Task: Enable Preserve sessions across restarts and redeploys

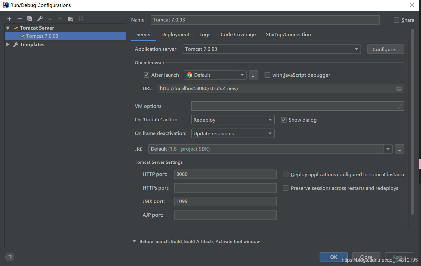Action: point(286,188)
